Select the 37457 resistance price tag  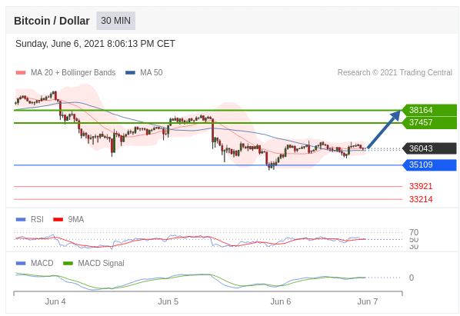(429, 122)
